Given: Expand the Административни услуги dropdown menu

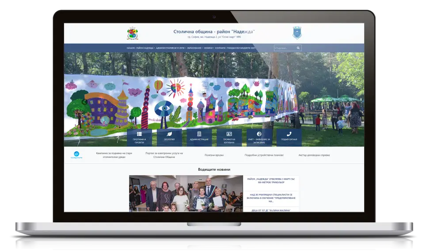Looking at the screenshot, I should pyautogui.click(x=171, y=48).
